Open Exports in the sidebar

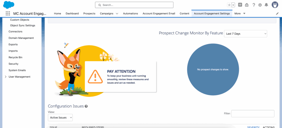(x=13, y=44)
